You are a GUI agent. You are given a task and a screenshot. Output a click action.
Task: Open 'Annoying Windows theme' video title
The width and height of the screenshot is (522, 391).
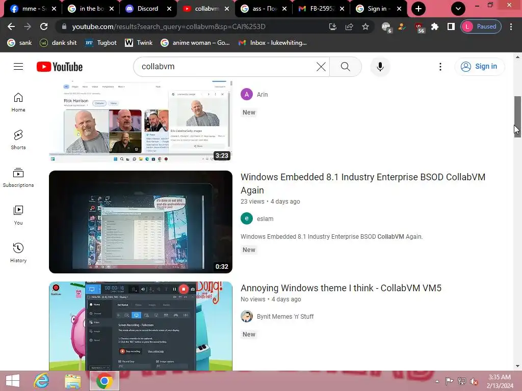(x=341, y=288)
